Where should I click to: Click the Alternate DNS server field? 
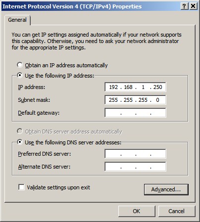[135, 167]
